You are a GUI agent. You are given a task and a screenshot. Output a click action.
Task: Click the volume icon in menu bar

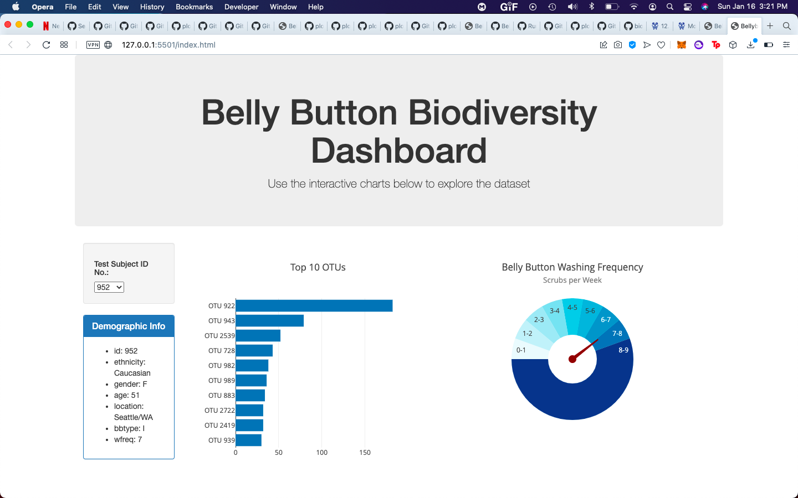pyautogui.click(x=572, y=7)
